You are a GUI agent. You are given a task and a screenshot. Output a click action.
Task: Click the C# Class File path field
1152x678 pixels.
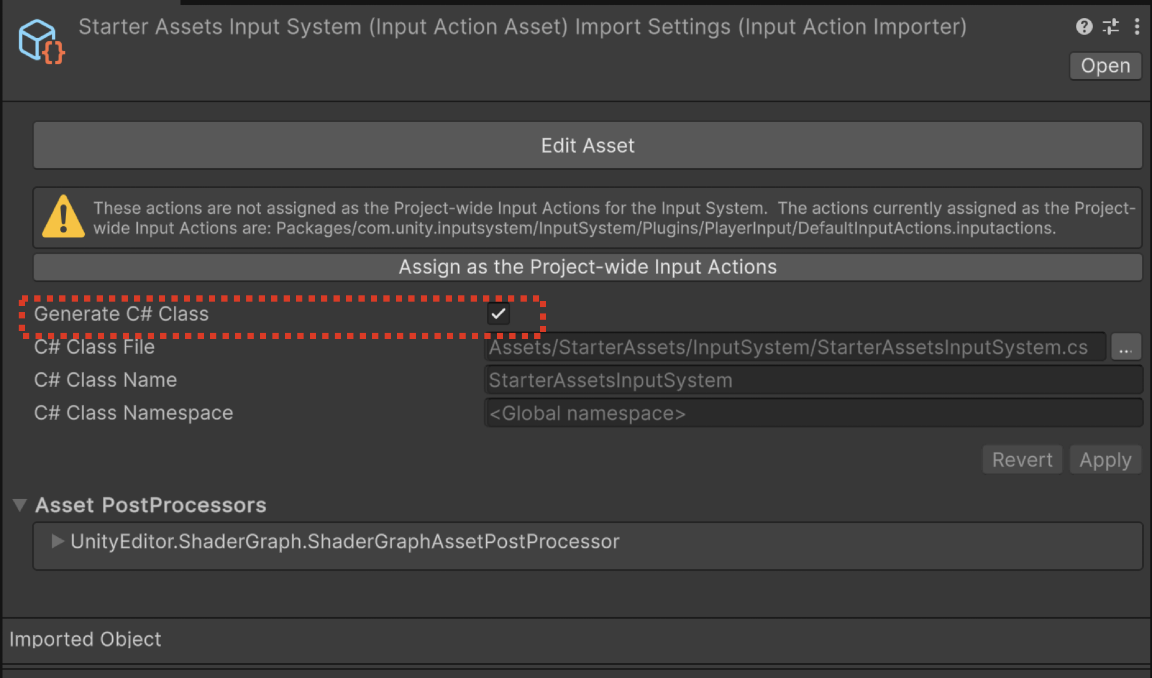pyautogui.click(x=795, y=347)
